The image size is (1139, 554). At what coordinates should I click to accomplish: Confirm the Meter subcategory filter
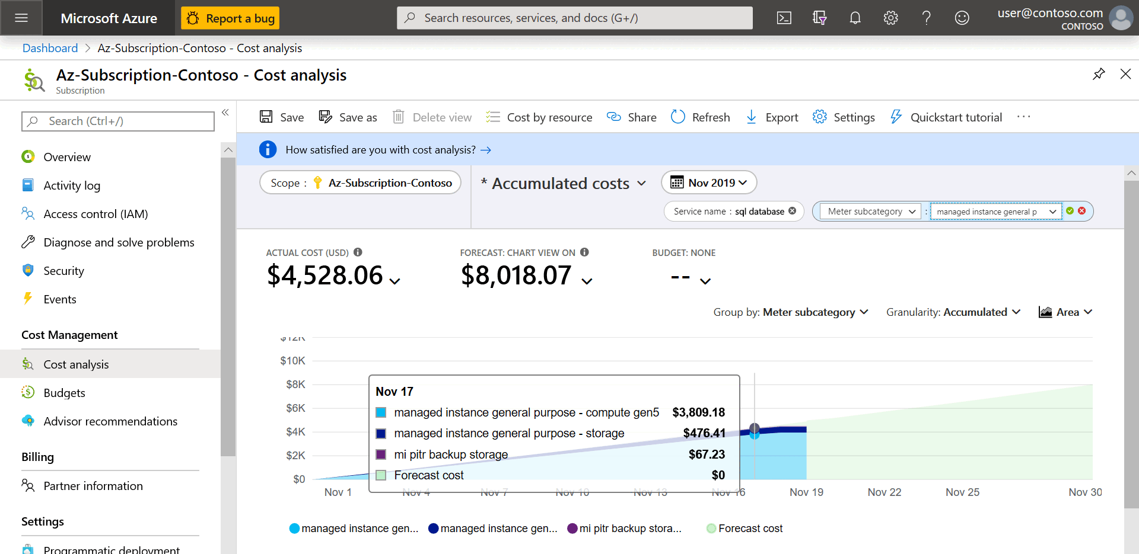[1070, 211]
